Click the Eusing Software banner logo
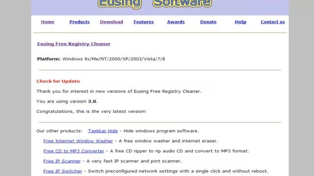This screenshot has height=176, width=314. point(155,4)
